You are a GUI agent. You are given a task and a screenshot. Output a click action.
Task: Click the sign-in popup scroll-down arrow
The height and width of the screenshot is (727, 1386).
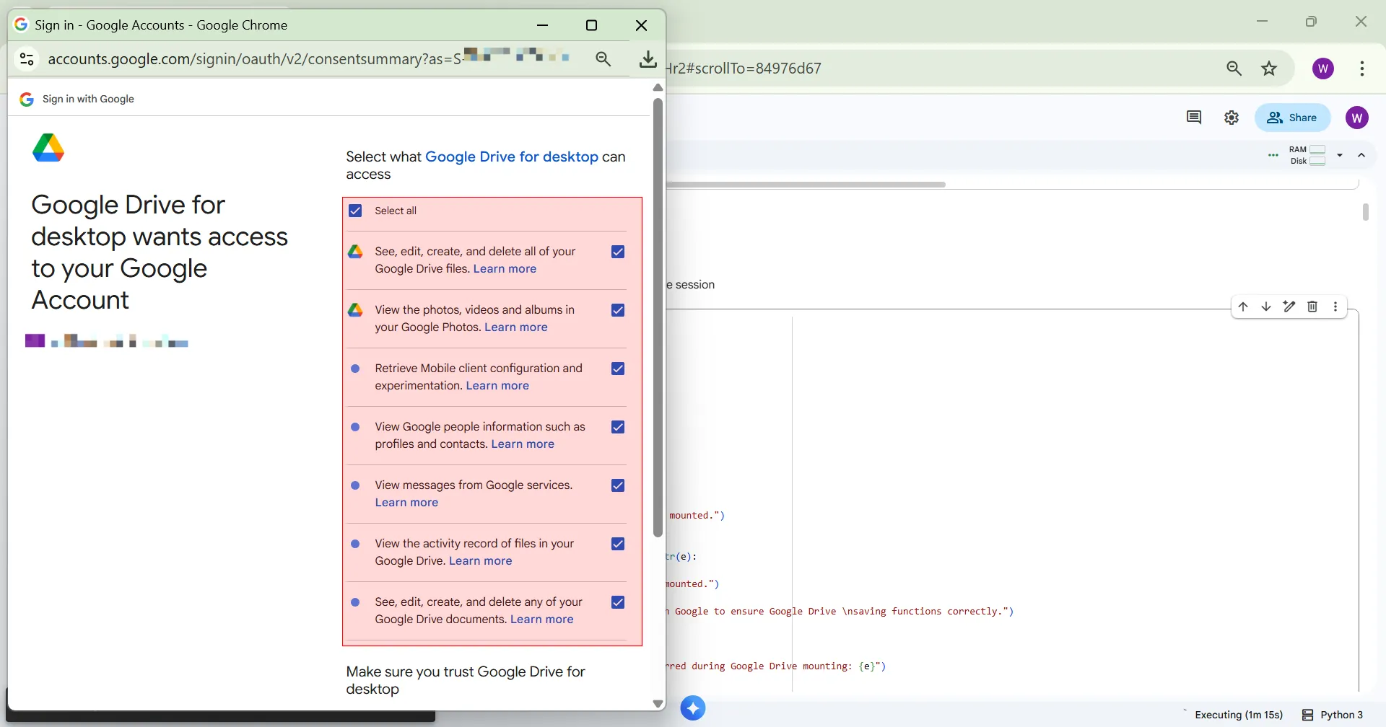tap(658, 704)
